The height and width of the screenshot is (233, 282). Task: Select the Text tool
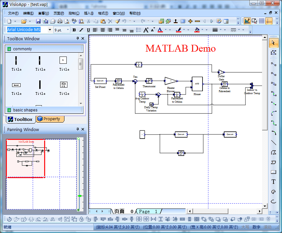pyautogui.click(x=273, y=182)
